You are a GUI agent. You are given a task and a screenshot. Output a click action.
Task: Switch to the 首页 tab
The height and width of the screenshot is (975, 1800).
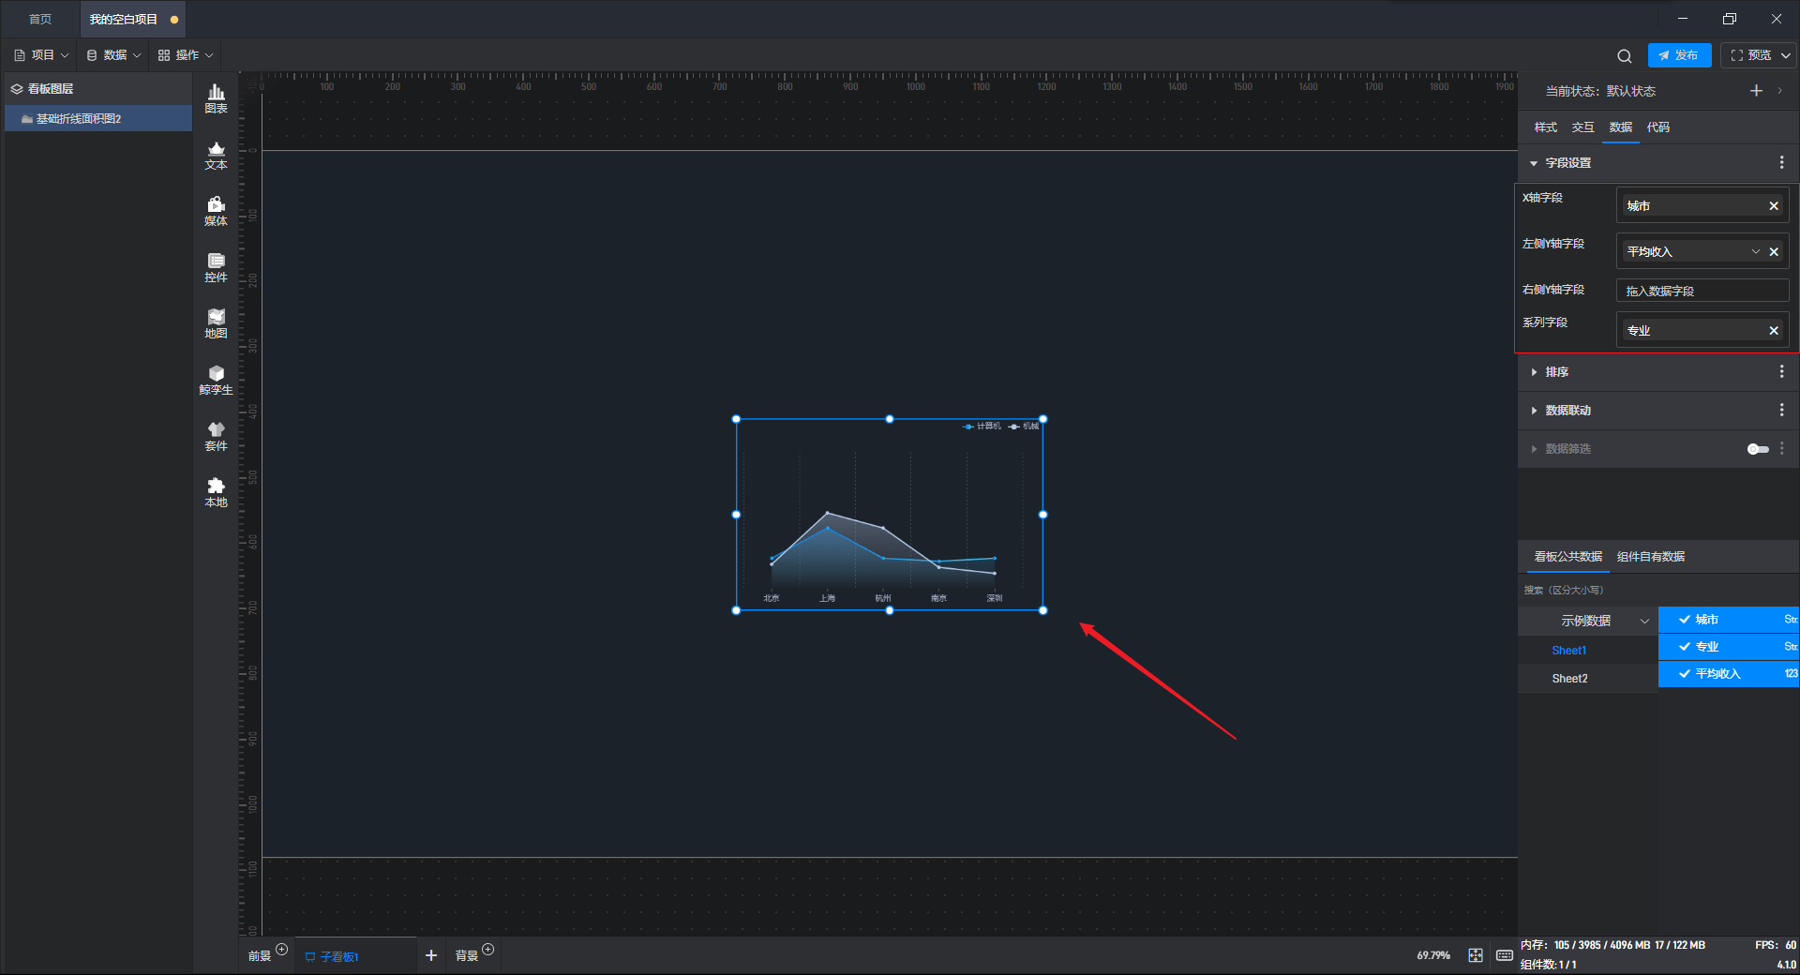tap(40, 19)
